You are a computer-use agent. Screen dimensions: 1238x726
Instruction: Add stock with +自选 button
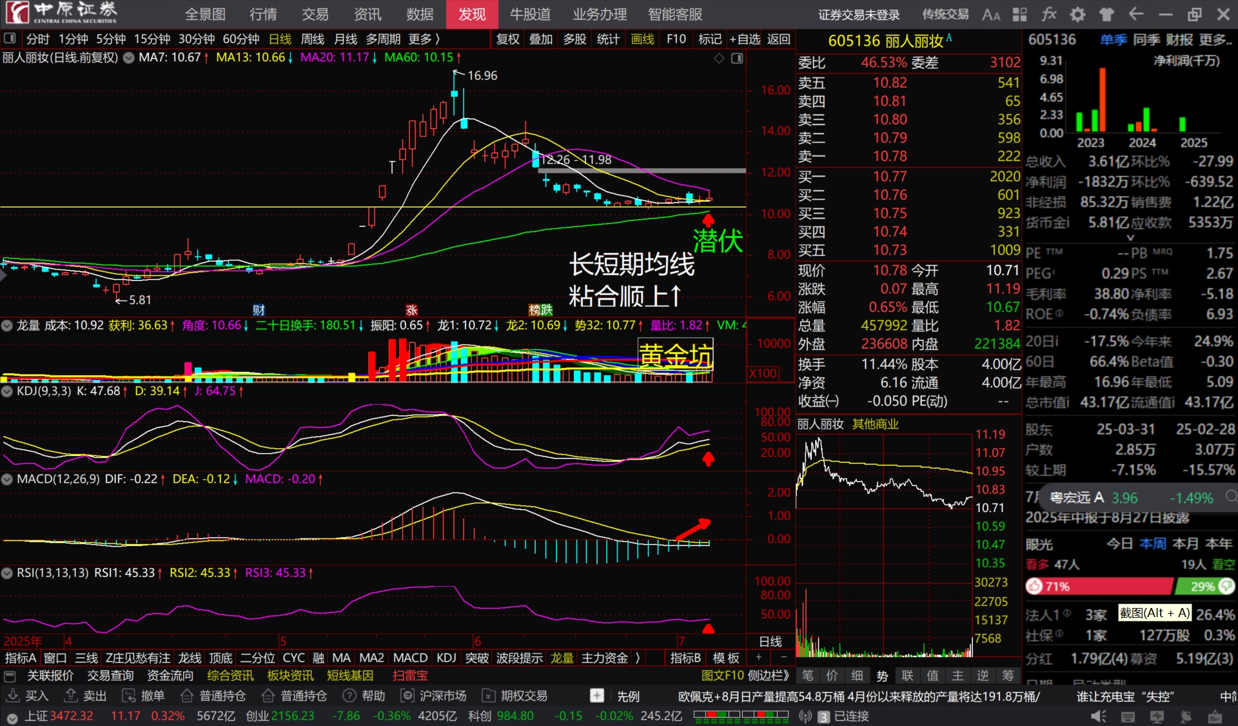(745, 39)
